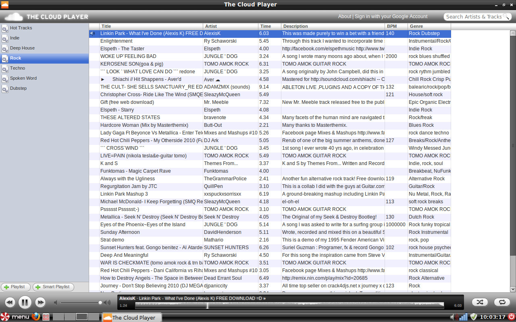Open the About link
Viewport: 516px width, 322px height.
[345, 17]
